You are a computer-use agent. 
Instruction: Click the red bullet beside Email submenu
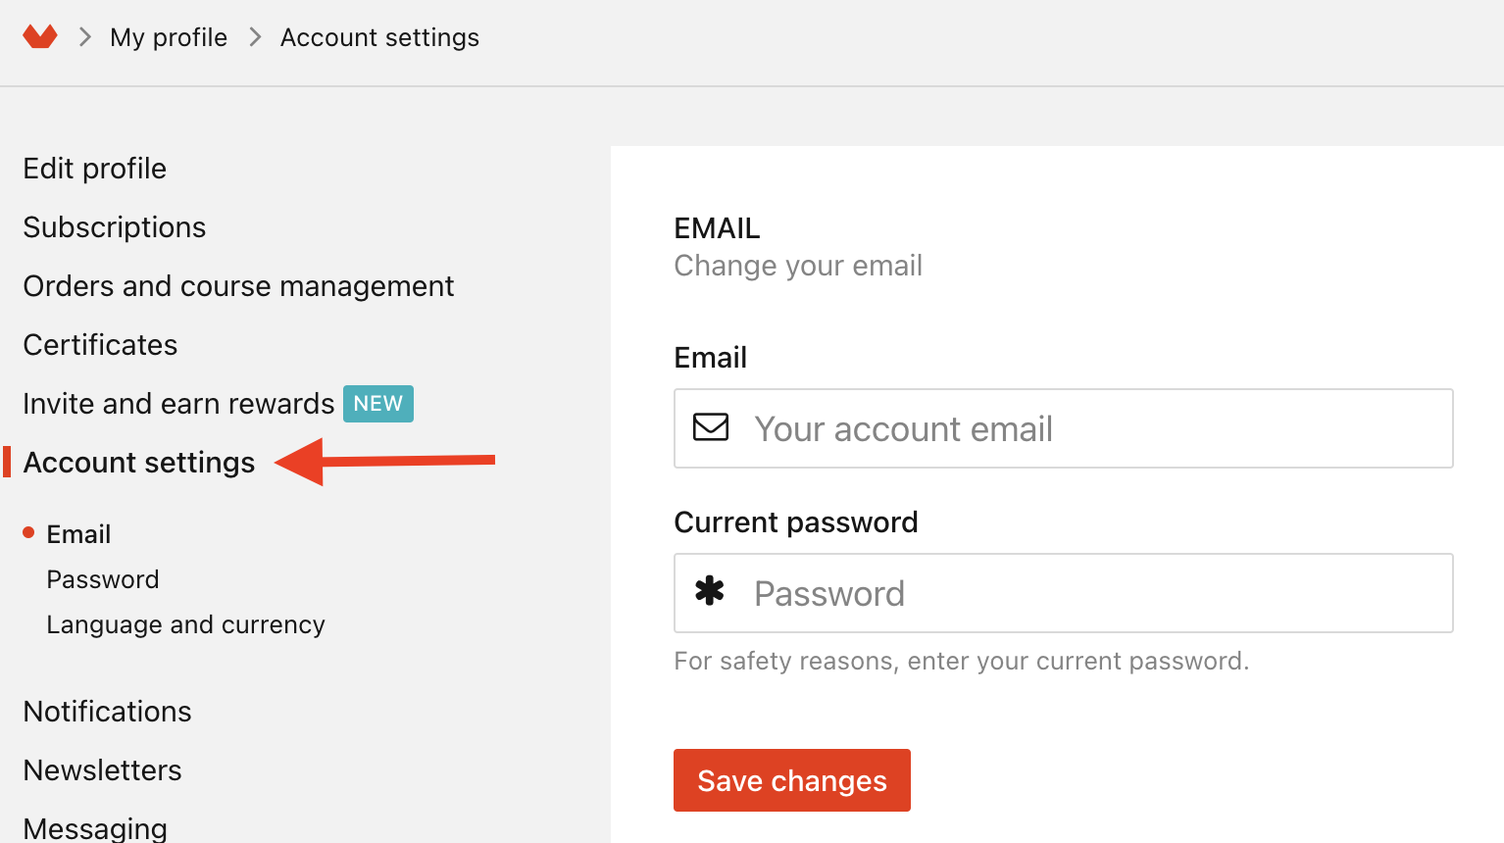click(x=28, y=532)
